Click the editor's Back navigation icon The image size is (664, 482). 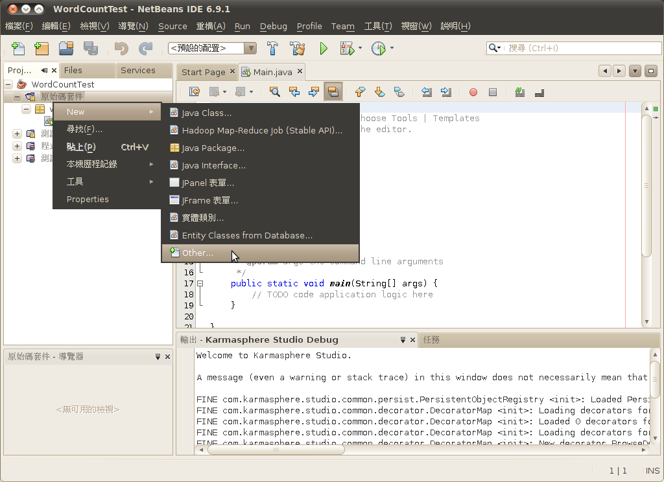(x=214, y=91)
